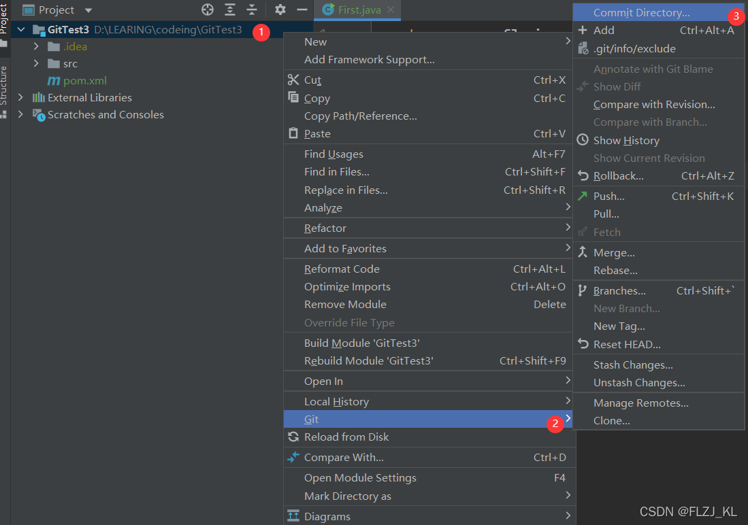Click the Branches icon
The height and width of the screenshot is (525, 748).
(x=582, y=290)
